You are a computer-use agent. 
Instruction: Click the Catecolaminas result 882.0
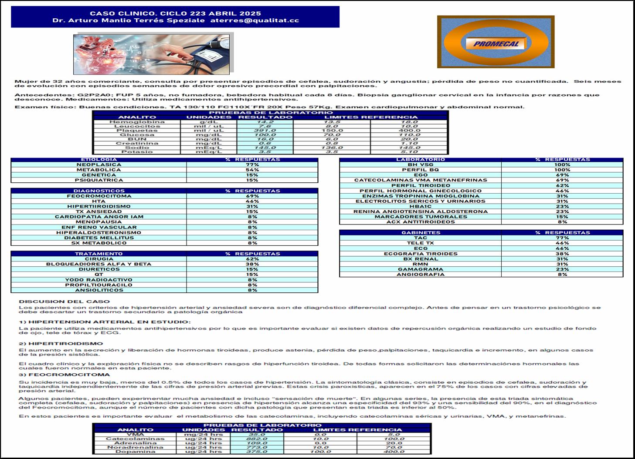(x=256, y=439)
